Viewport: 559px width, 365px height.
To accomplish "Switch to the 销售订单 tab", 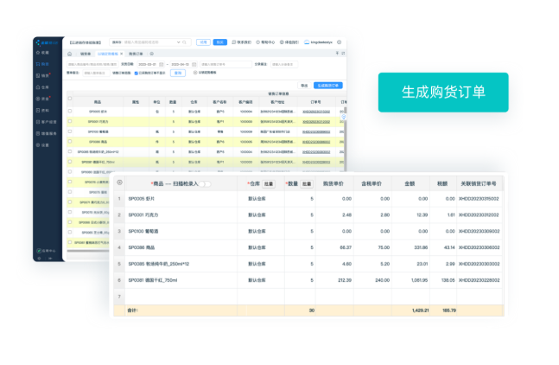I will (x=136, y=53).
